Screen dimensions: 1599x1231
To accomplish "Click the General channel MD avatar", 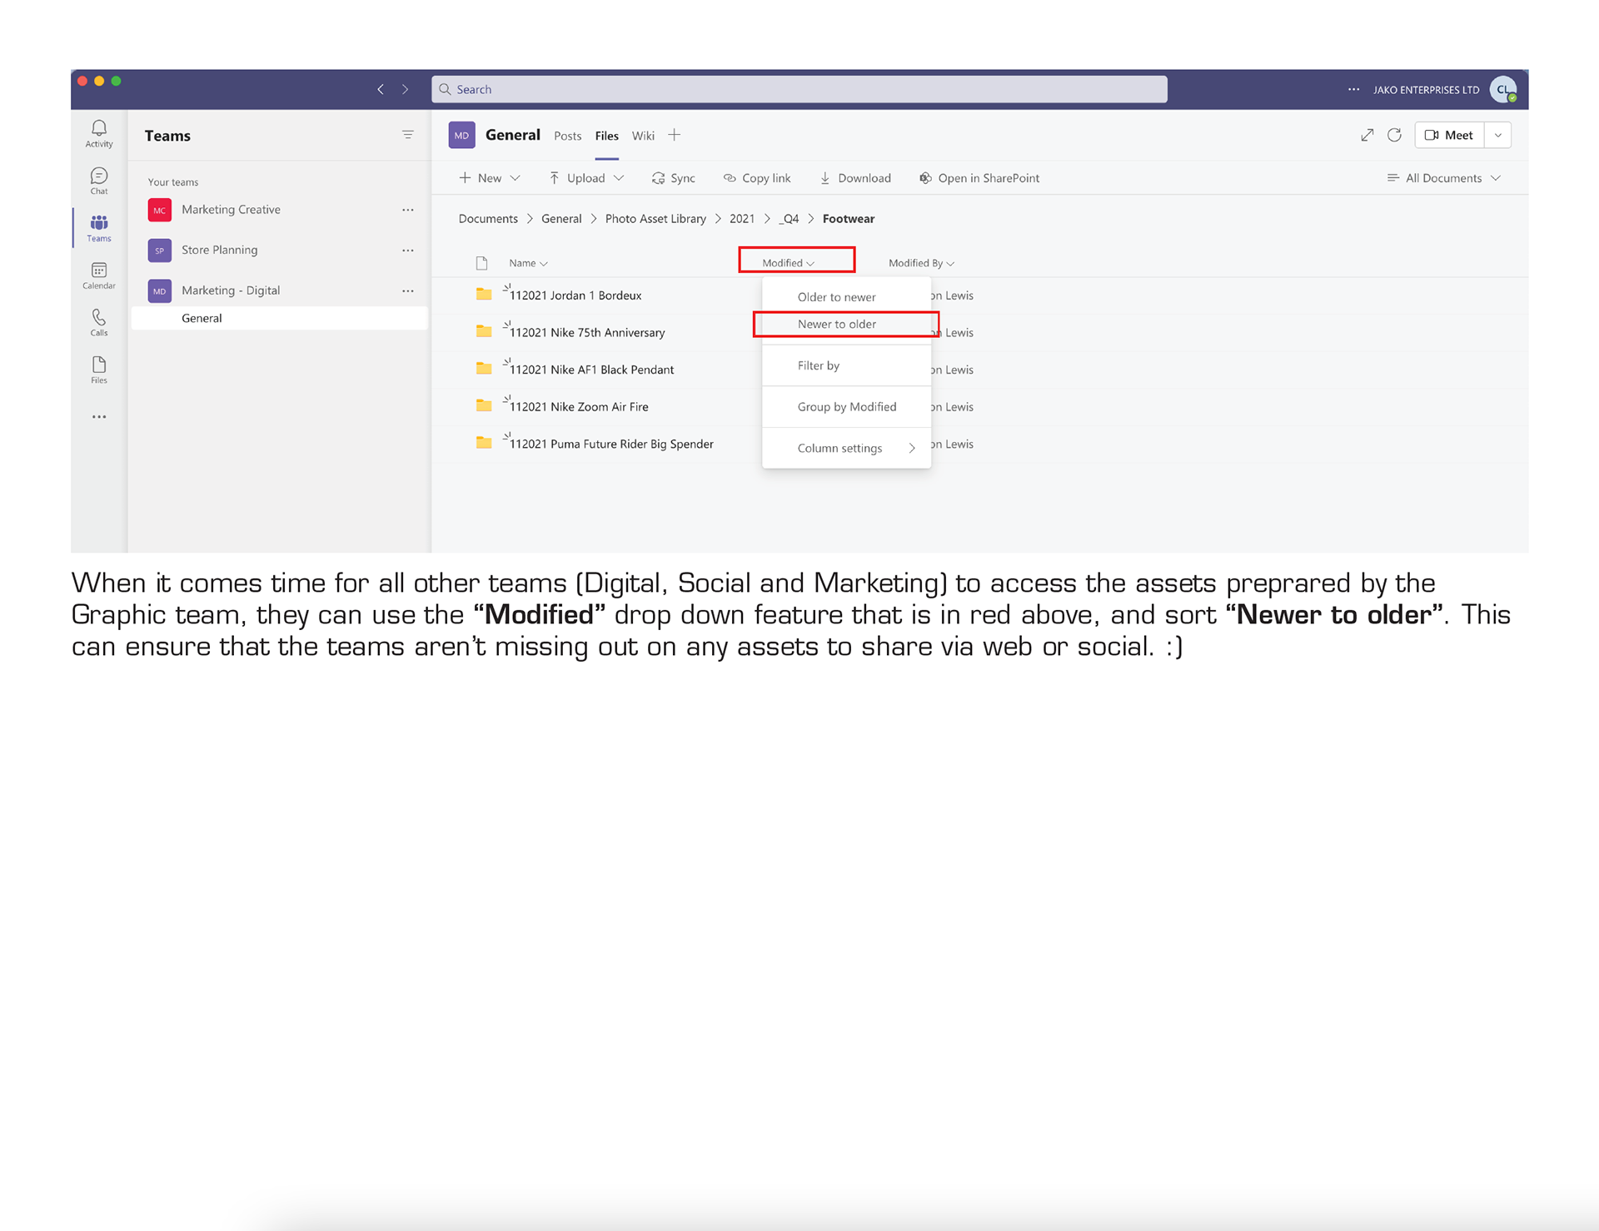I will [461, 135].
